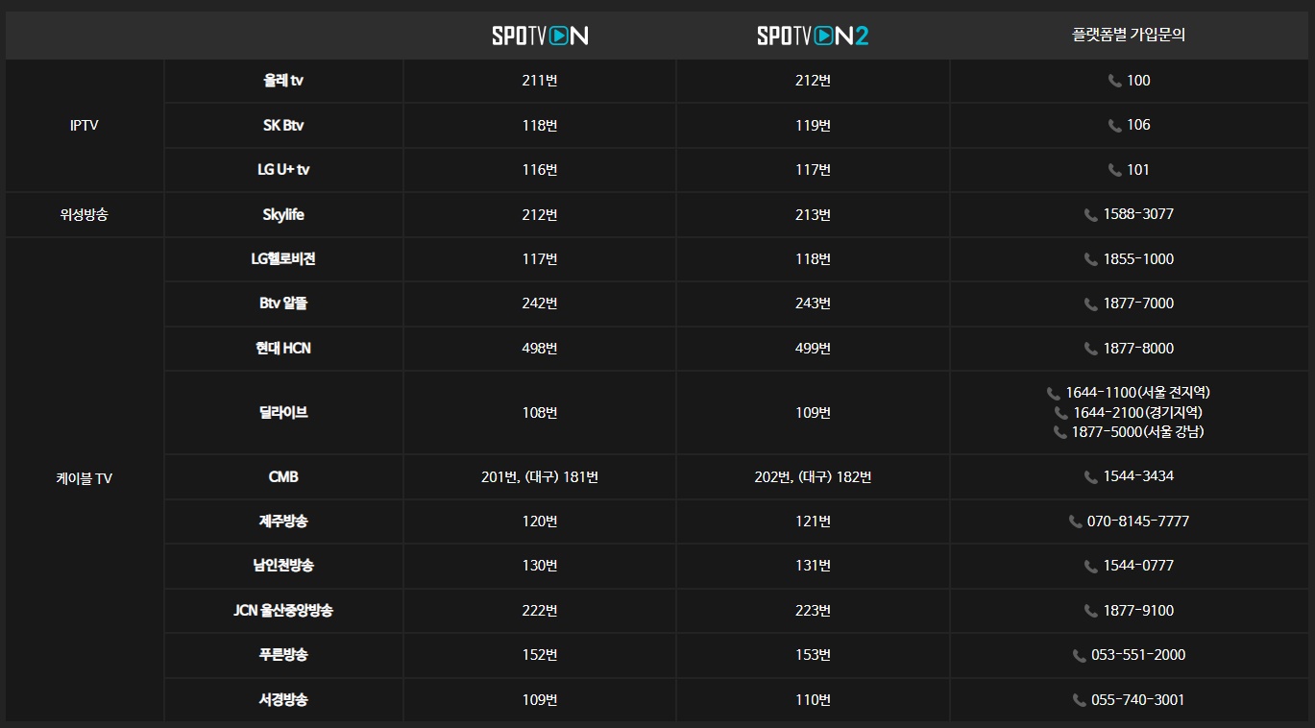1315x728 pixels.
Task: Click the CMB platform name
Action: click(x=283, y=477)
